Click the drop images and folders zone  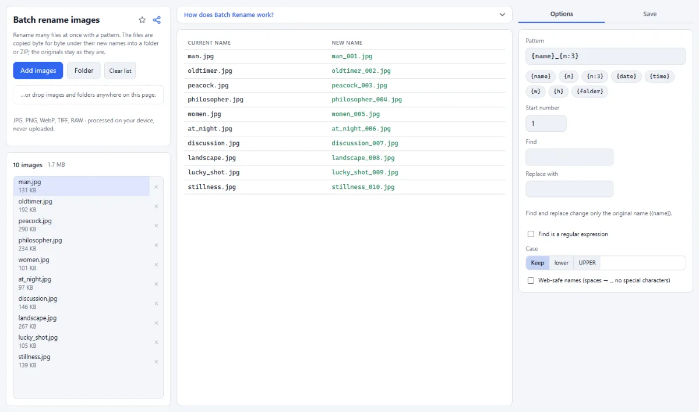[88, 95]
